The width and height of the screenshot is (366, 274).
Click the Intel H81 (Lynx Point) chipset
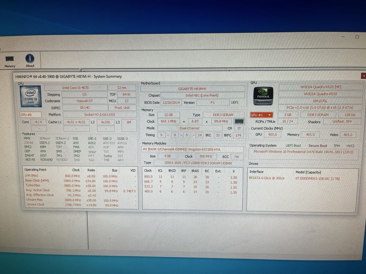pos(202,95)
